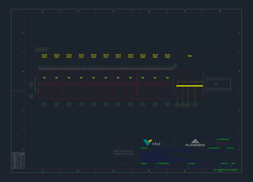The width and height of the screenshot is (253, 182).
Task: Click the REV. field label
Action: [x=233, y=164]
